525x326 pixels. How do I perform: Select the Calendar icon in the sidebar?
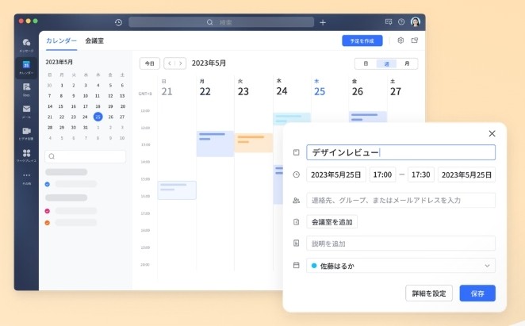pos(26,65)
